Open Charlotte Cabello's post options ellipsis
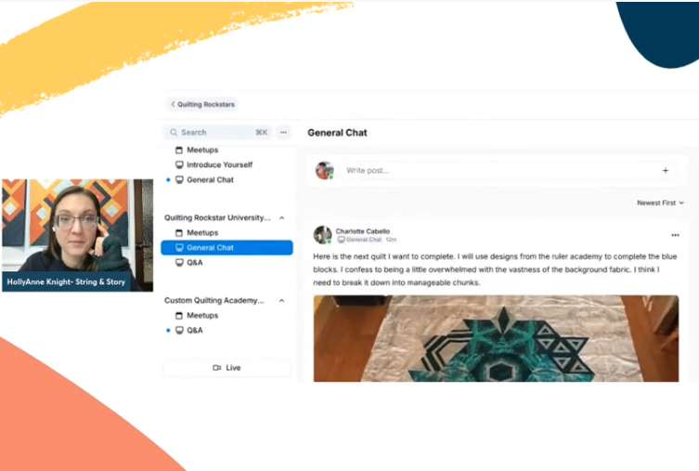This screenshot has width=699, height=471. tap(675, 235)
